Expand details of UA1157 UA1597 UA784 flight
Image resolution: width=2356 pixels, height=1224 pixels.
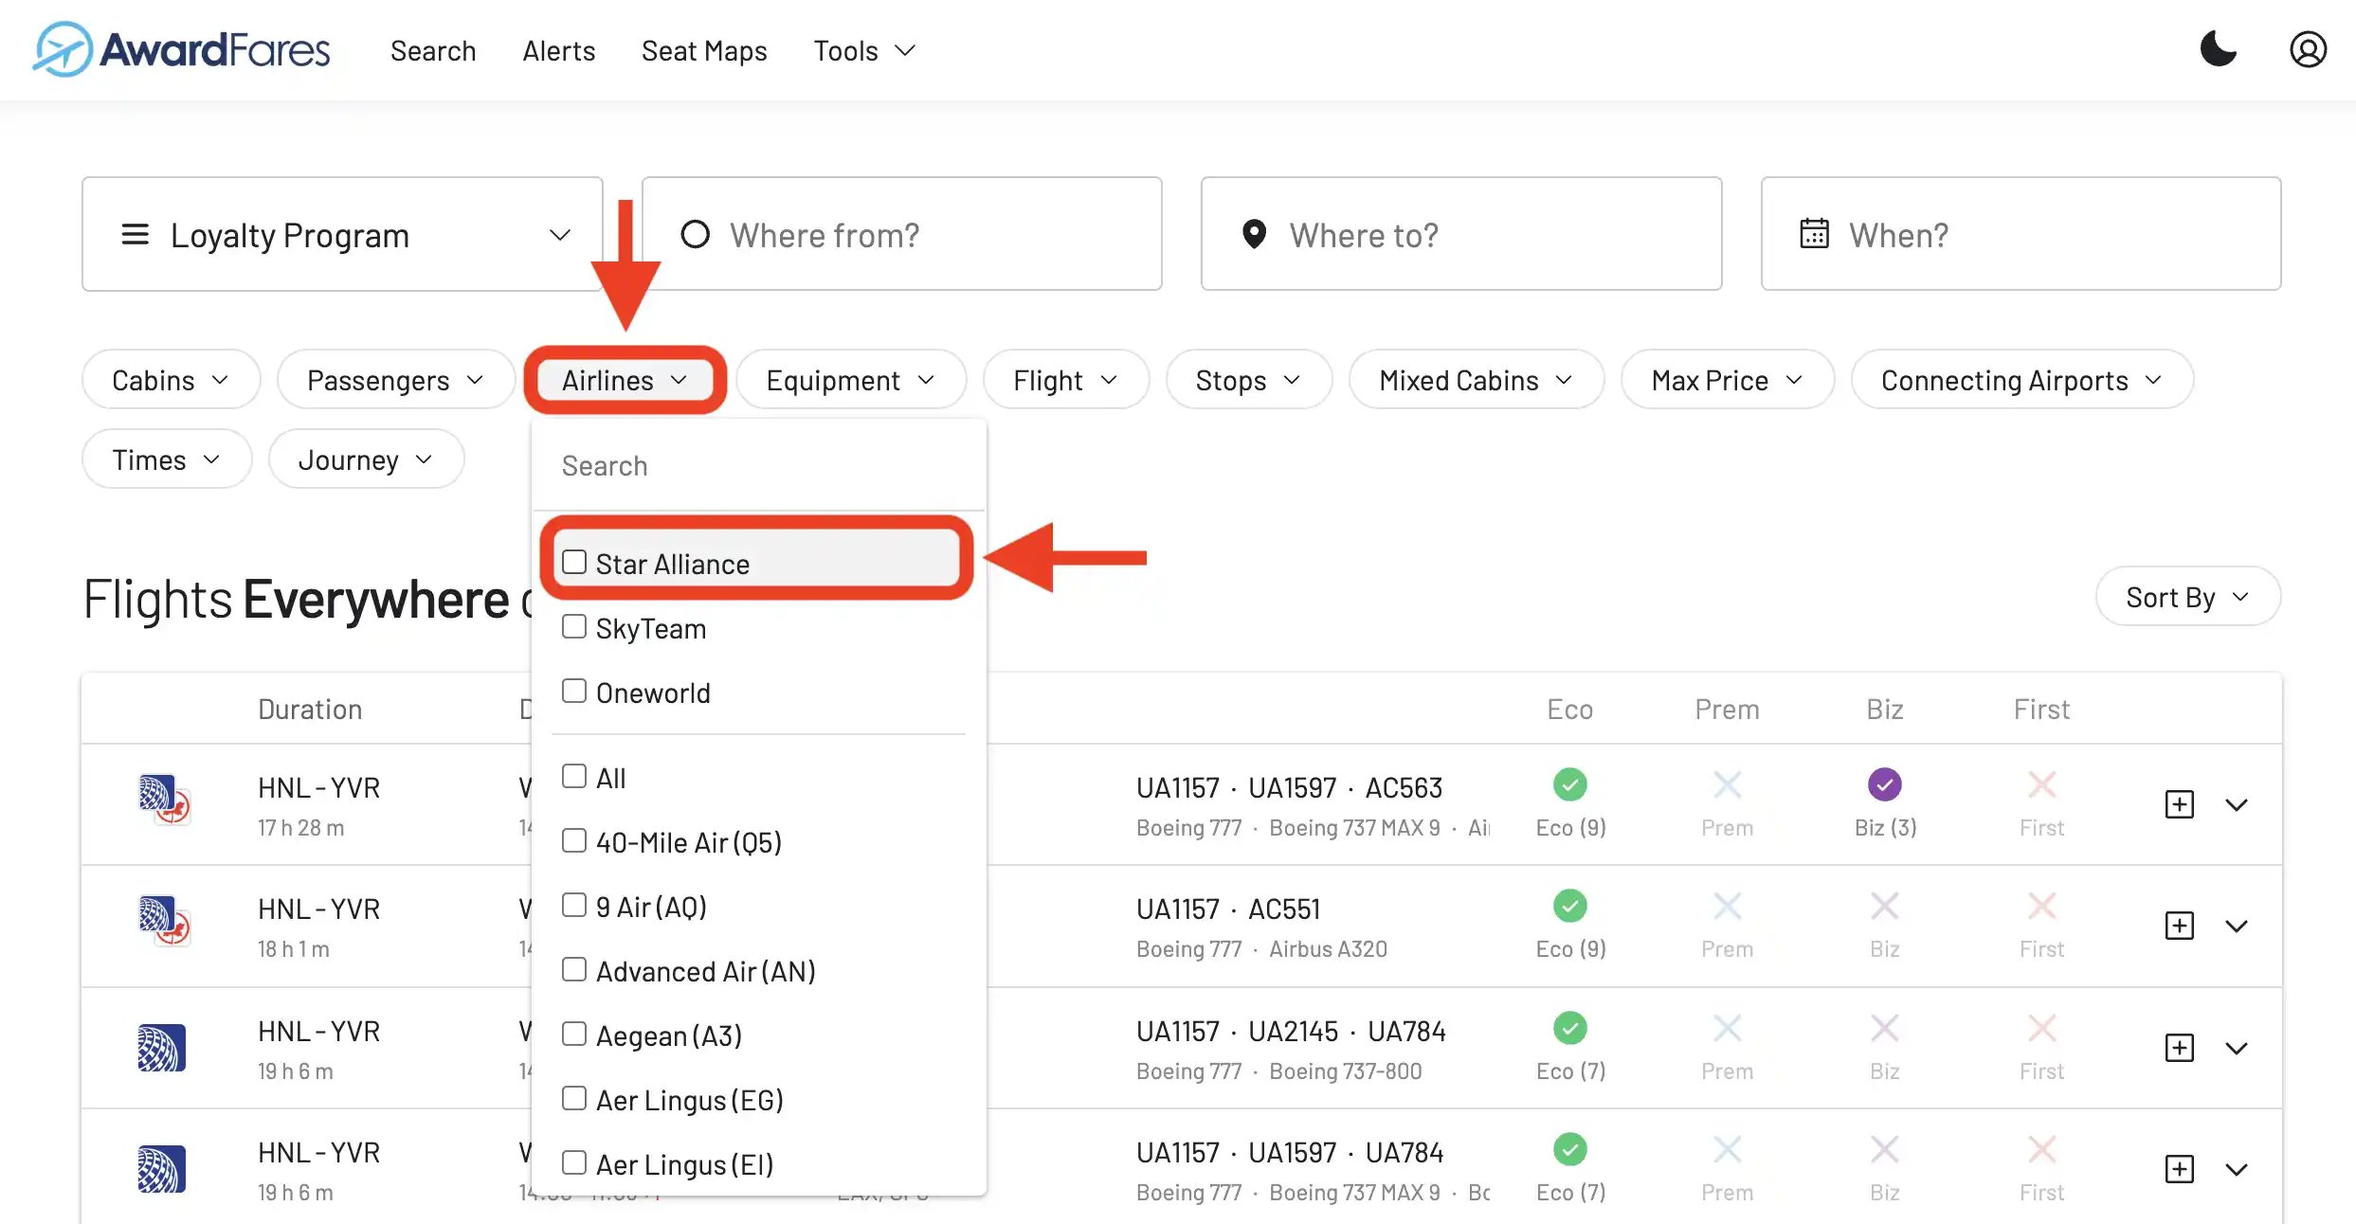[2237, 1170]
